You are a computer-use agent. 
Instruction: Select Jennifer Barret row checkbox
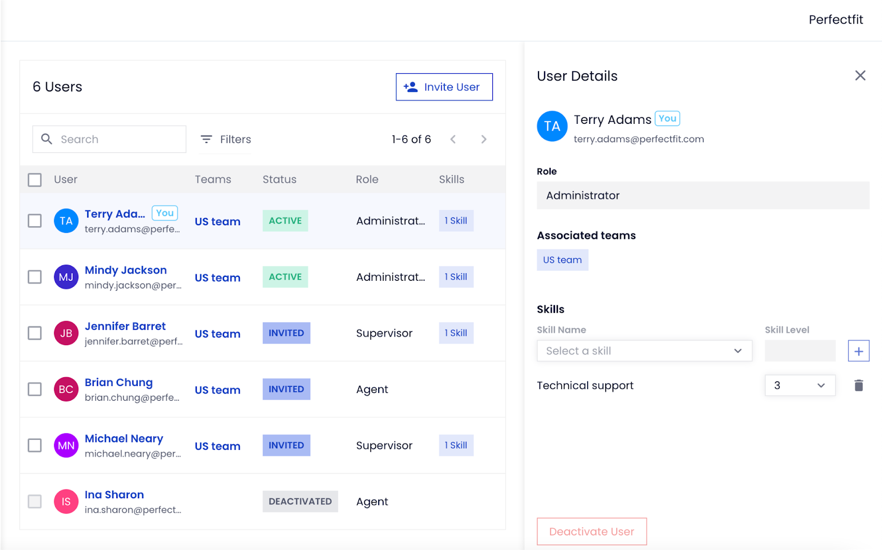coord(35,333)
